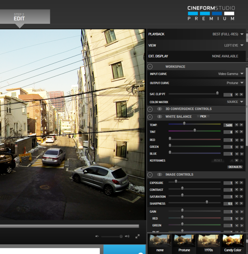This screenshot has height=254, width=248.
Task: Toggle White Balance eye icon
Action: 160,116
